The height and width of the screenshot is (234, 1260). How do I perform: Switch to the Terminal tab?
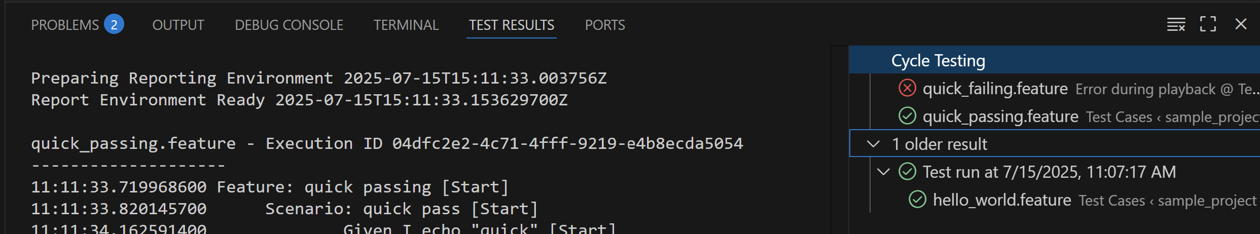click(406, 25)
